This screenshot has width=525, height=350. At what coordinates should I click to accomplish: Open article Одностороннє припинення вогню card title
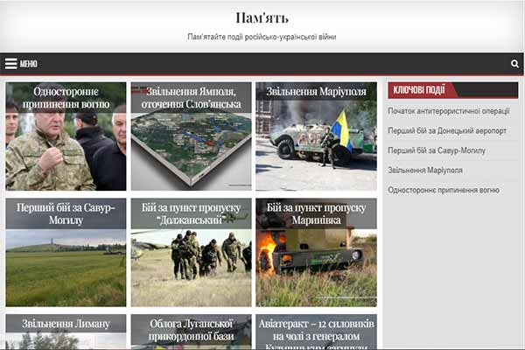tap(66, 97)
